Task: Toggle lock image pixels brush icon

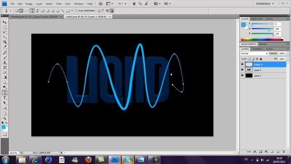Action: tap(253, 59)
